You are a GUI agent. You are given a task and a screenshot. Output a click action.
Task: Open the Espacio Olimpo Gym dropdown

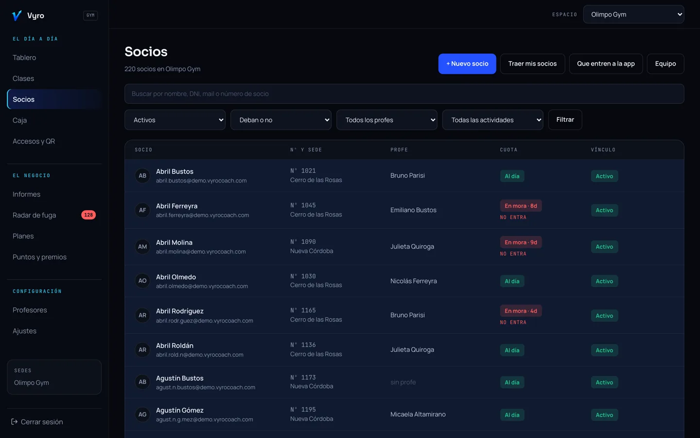pos(634,15)
